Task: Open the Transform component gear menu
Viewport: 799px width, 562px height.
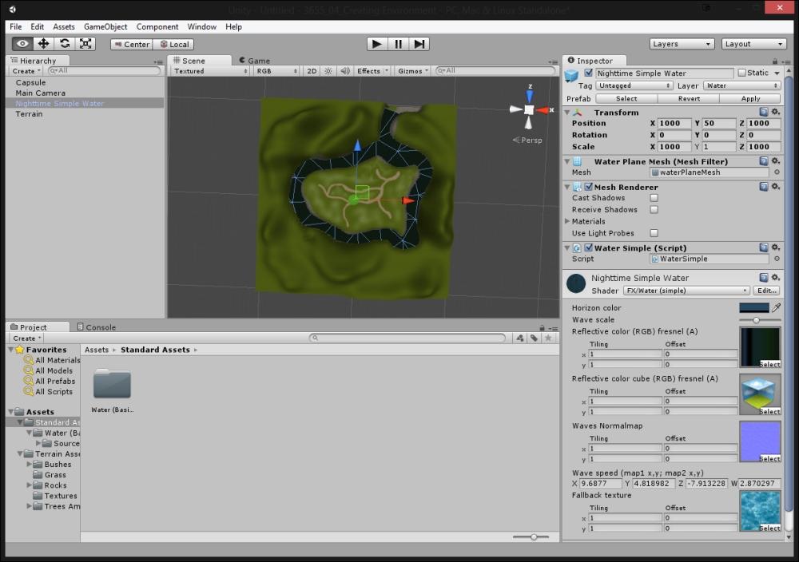Action: (775, 112)
